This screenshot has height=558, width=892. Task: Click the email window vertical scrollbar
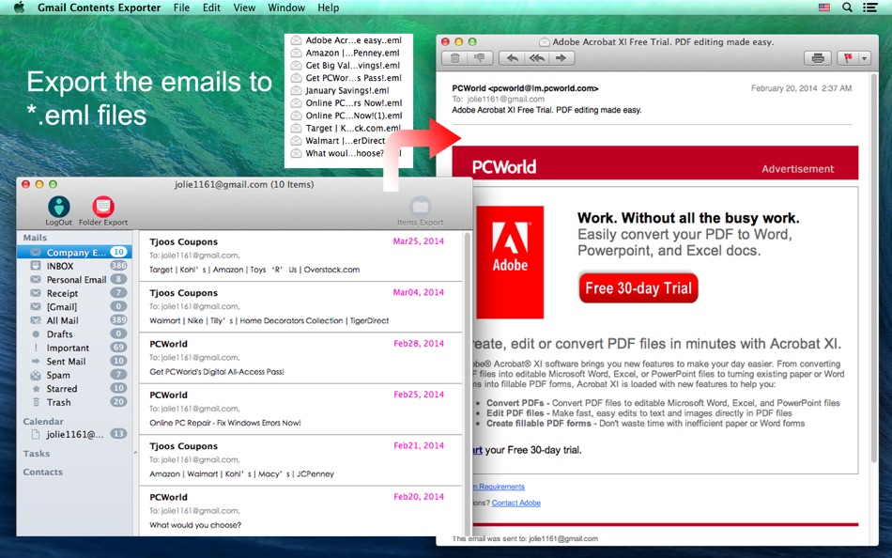(x=874, y=268)
